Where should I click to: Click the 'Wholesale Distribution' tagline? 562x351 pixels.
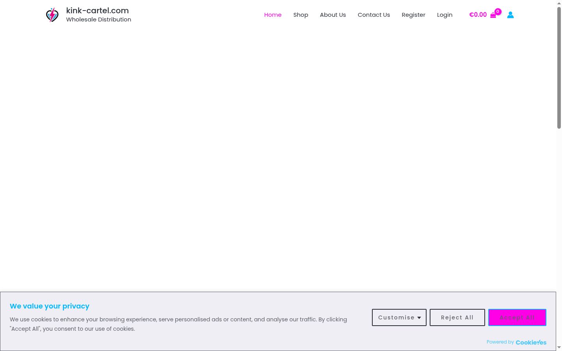(99, 19)
